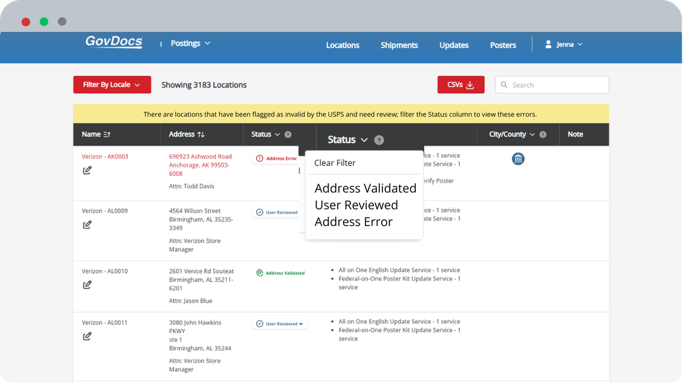
Task: Select Address Validated filter option
Action: point(366,189)
